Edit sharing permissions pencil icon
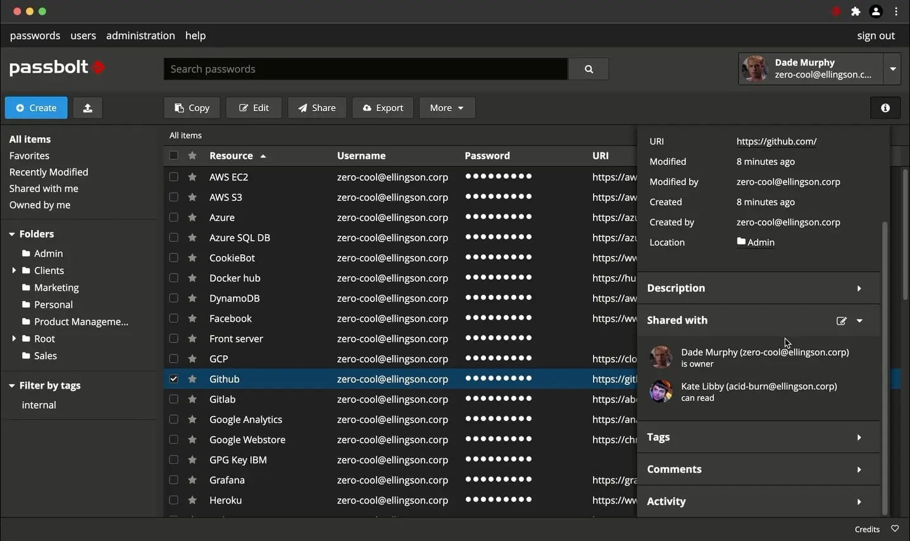Image resolution: width=910 pixels, height=541 pixels. pos(841,320)
